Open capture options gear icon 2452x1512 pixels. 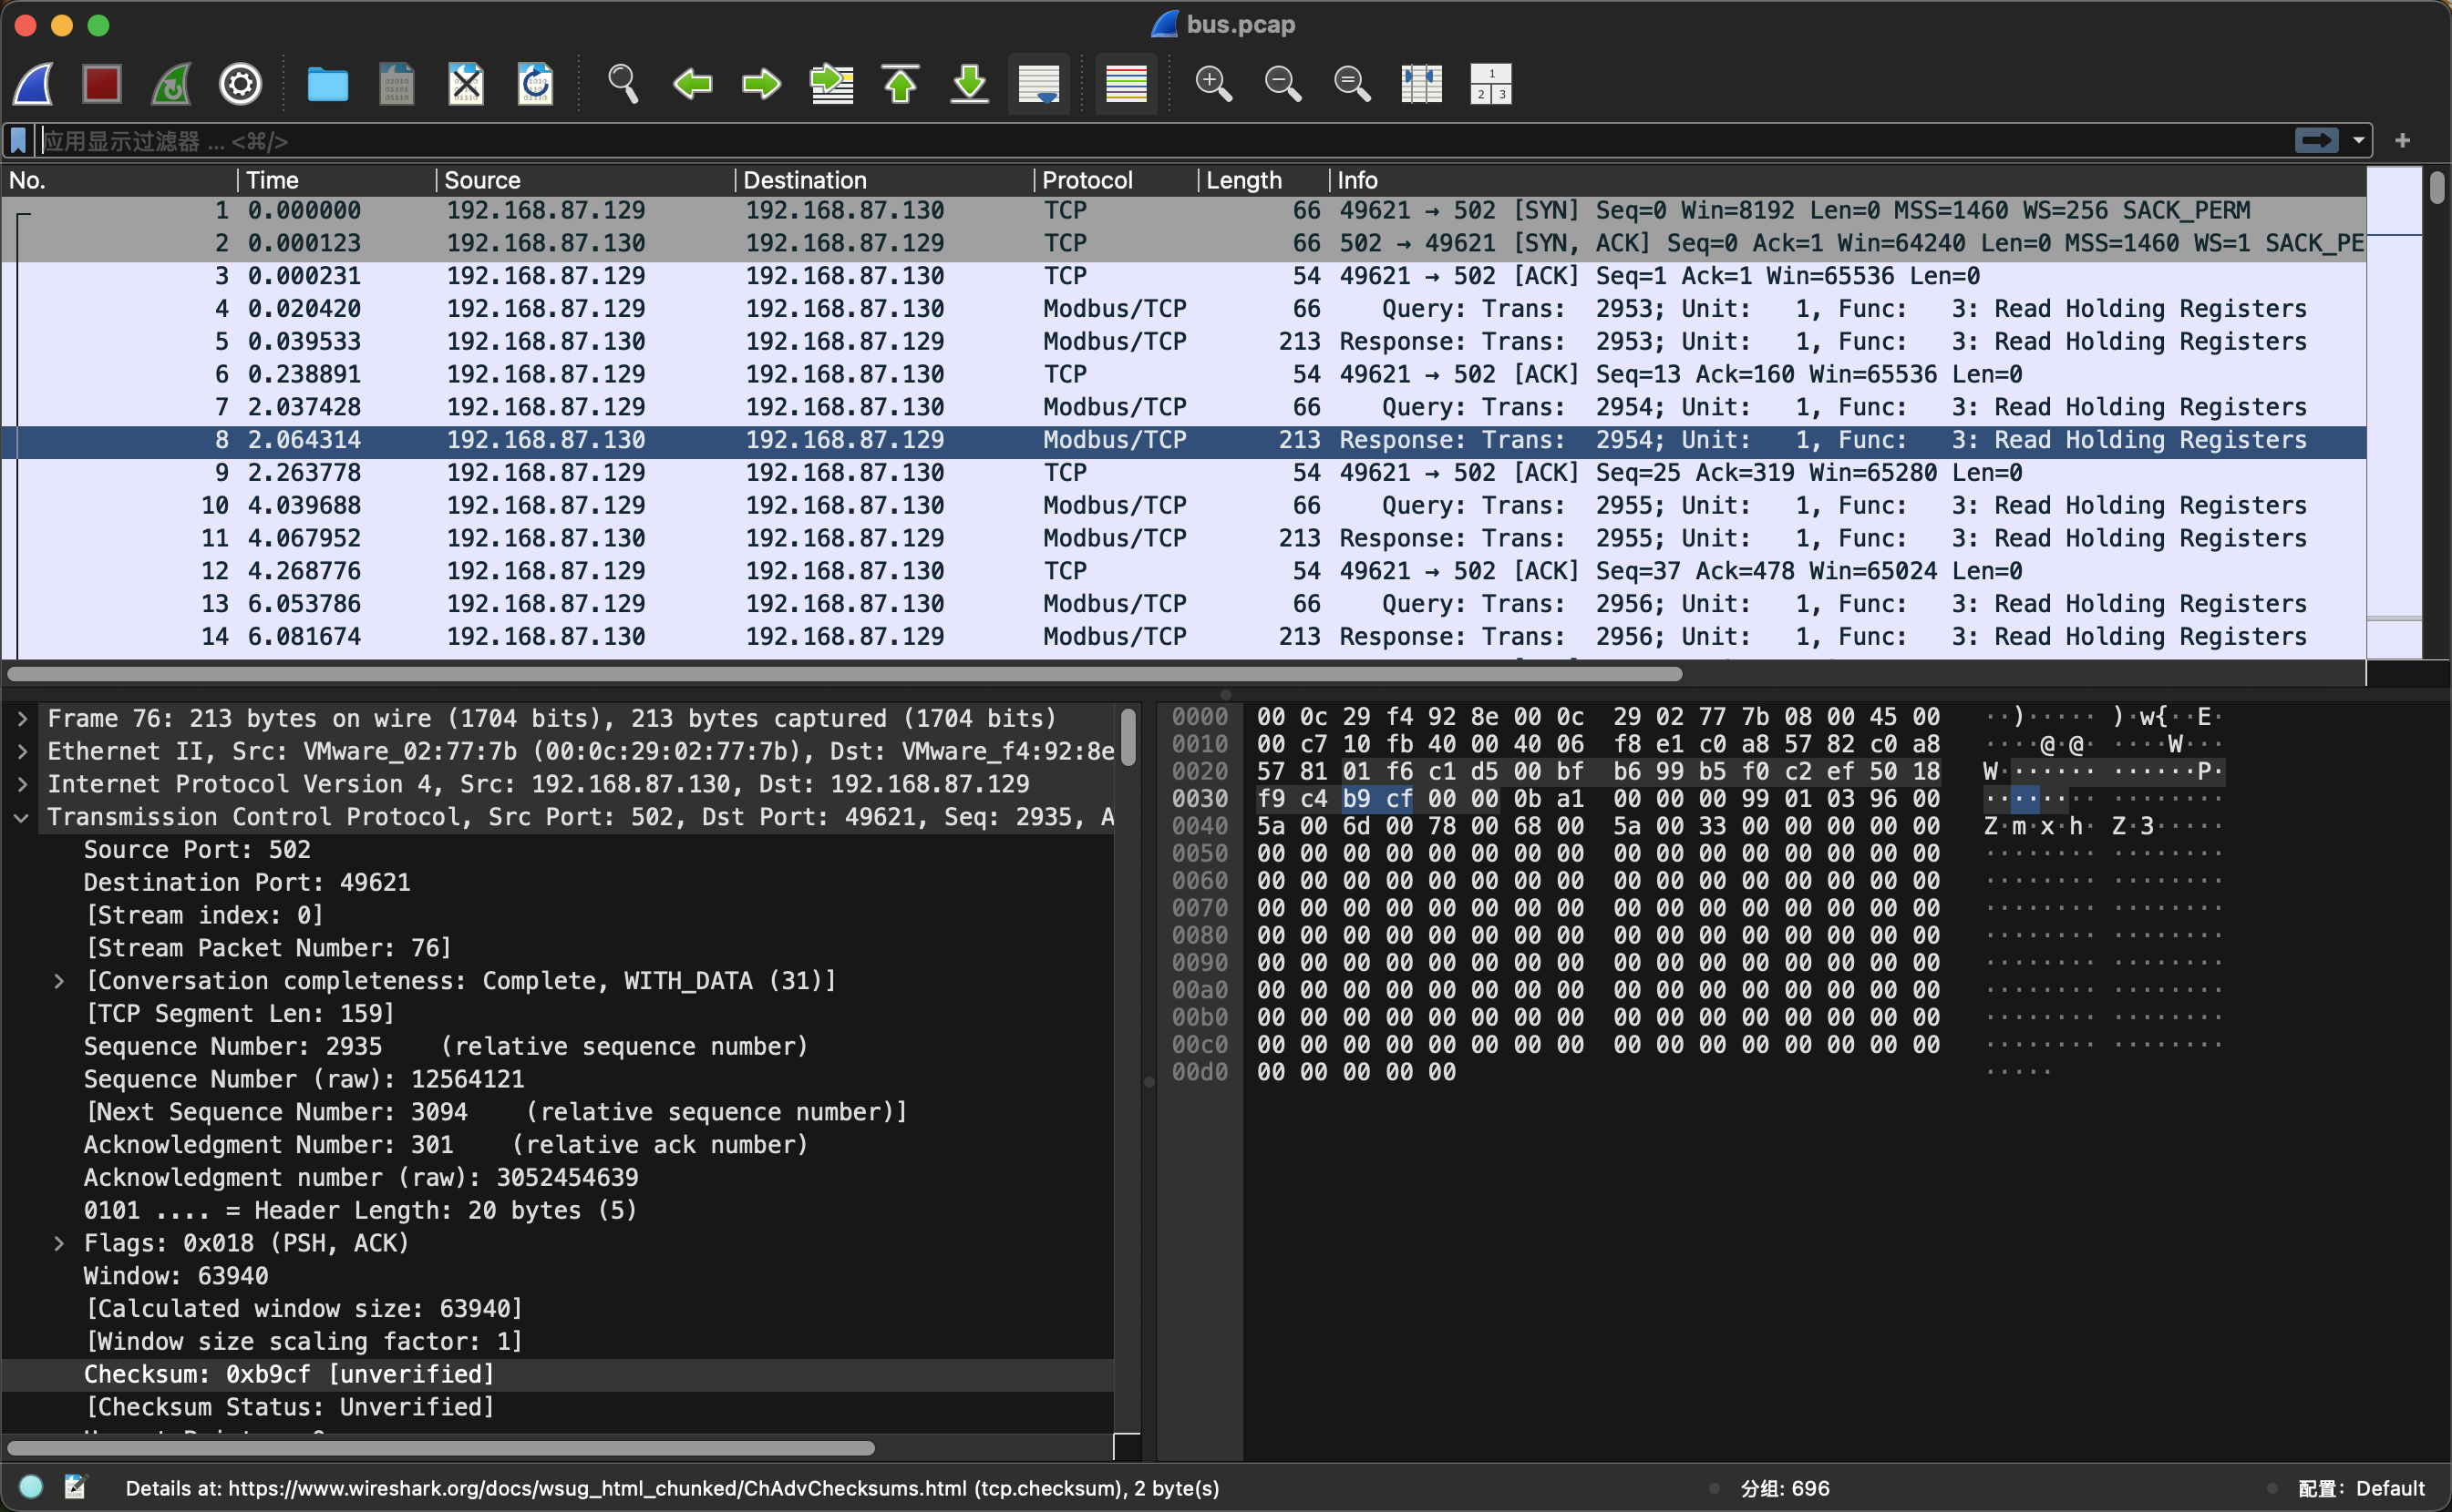click(241, 84)
